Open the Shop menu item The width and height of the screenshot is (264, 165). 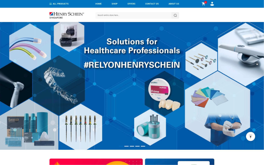[x=115, y=4]
